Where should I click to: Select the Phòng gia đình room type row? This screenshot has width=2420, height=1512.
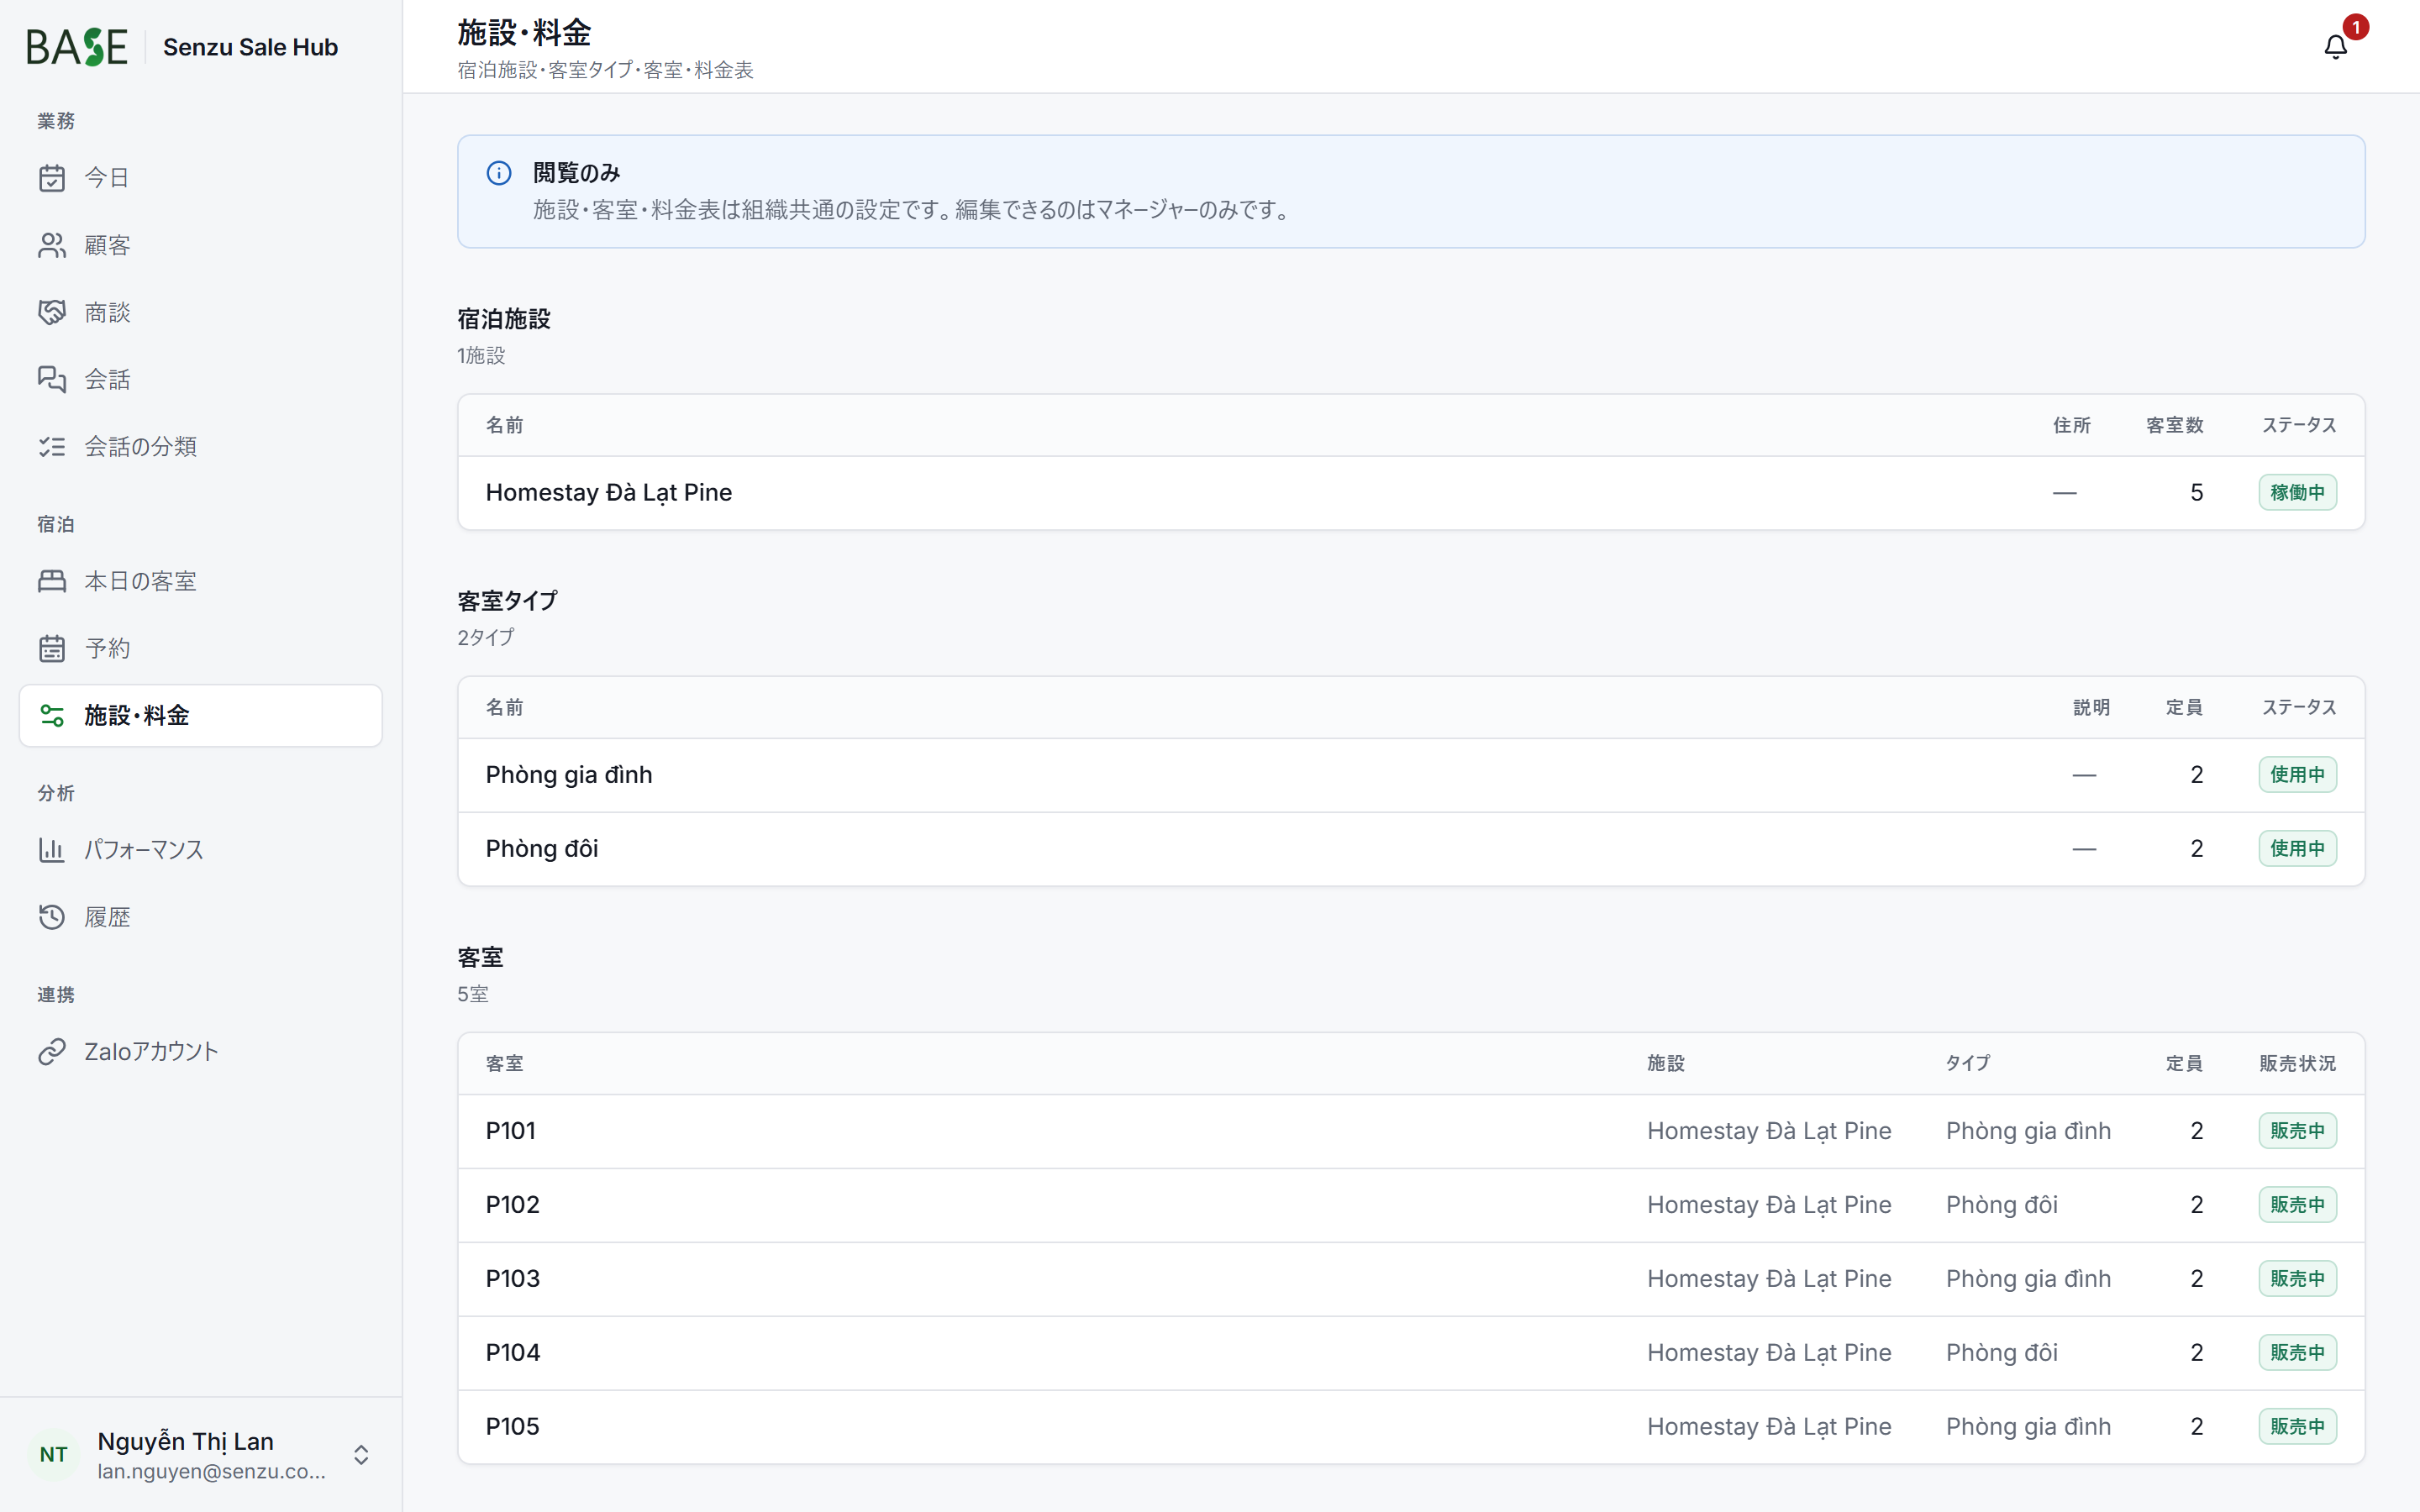[x=1411, y=775]
